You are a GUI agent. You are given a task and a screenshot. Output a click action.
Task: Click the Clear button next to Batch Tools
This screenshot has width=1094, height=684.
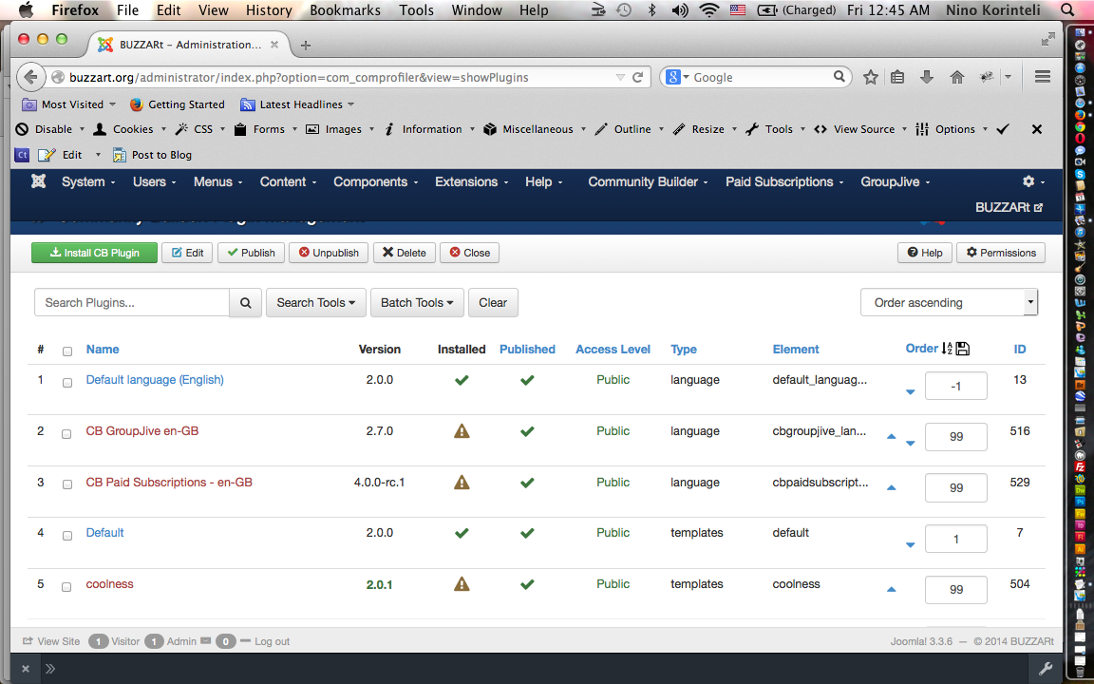click(x=493, y=303)
